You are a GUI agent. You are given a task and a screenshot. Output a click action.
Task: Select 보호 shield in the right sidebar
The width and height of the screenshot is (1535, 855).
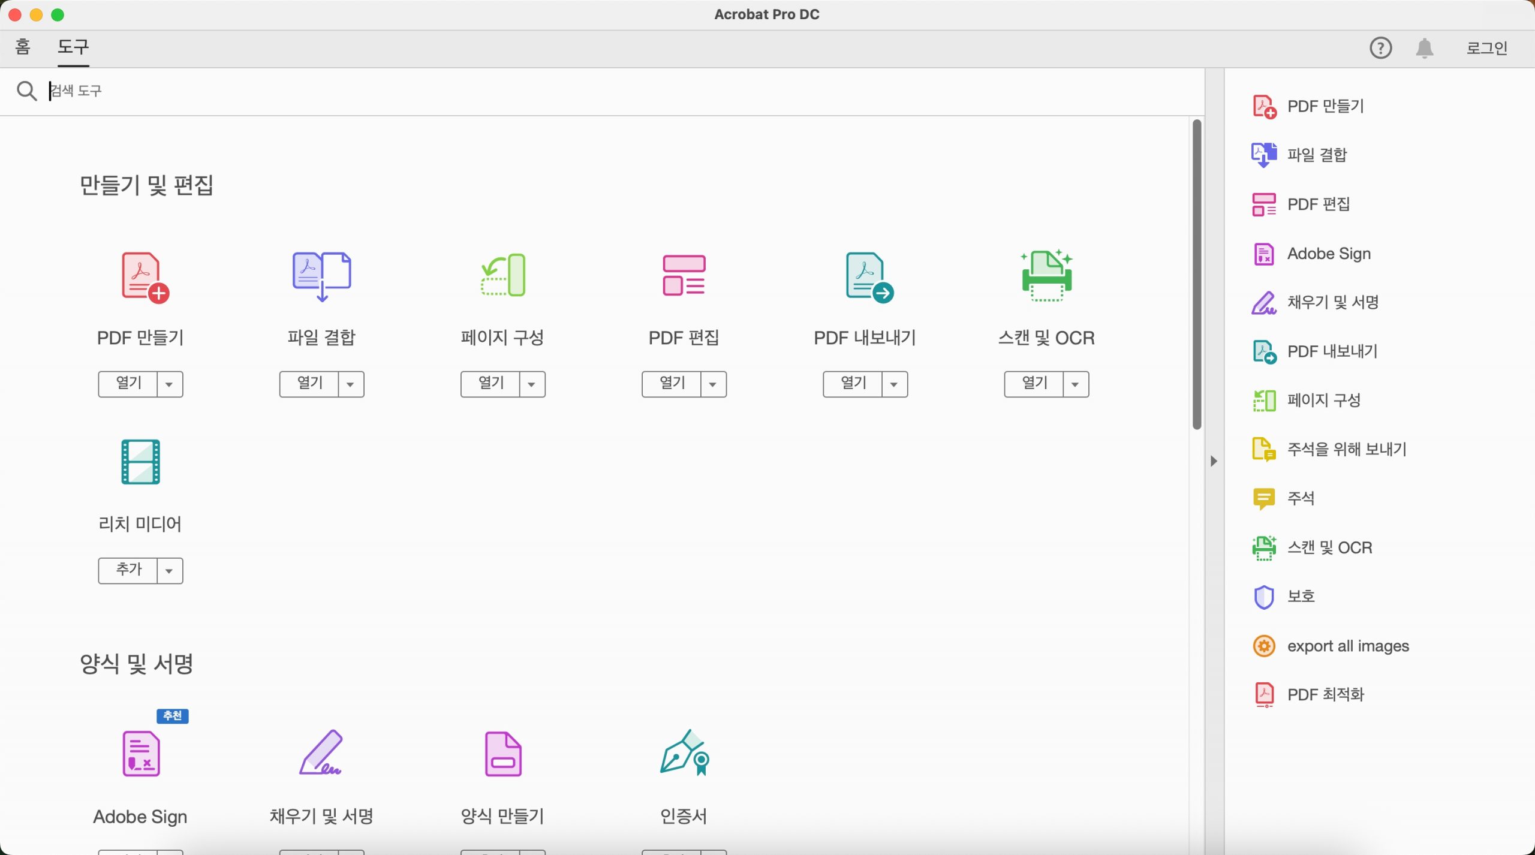click(x=1283, y=597)
